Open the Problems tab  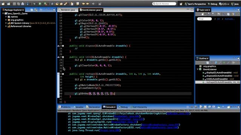pos(64,107)
